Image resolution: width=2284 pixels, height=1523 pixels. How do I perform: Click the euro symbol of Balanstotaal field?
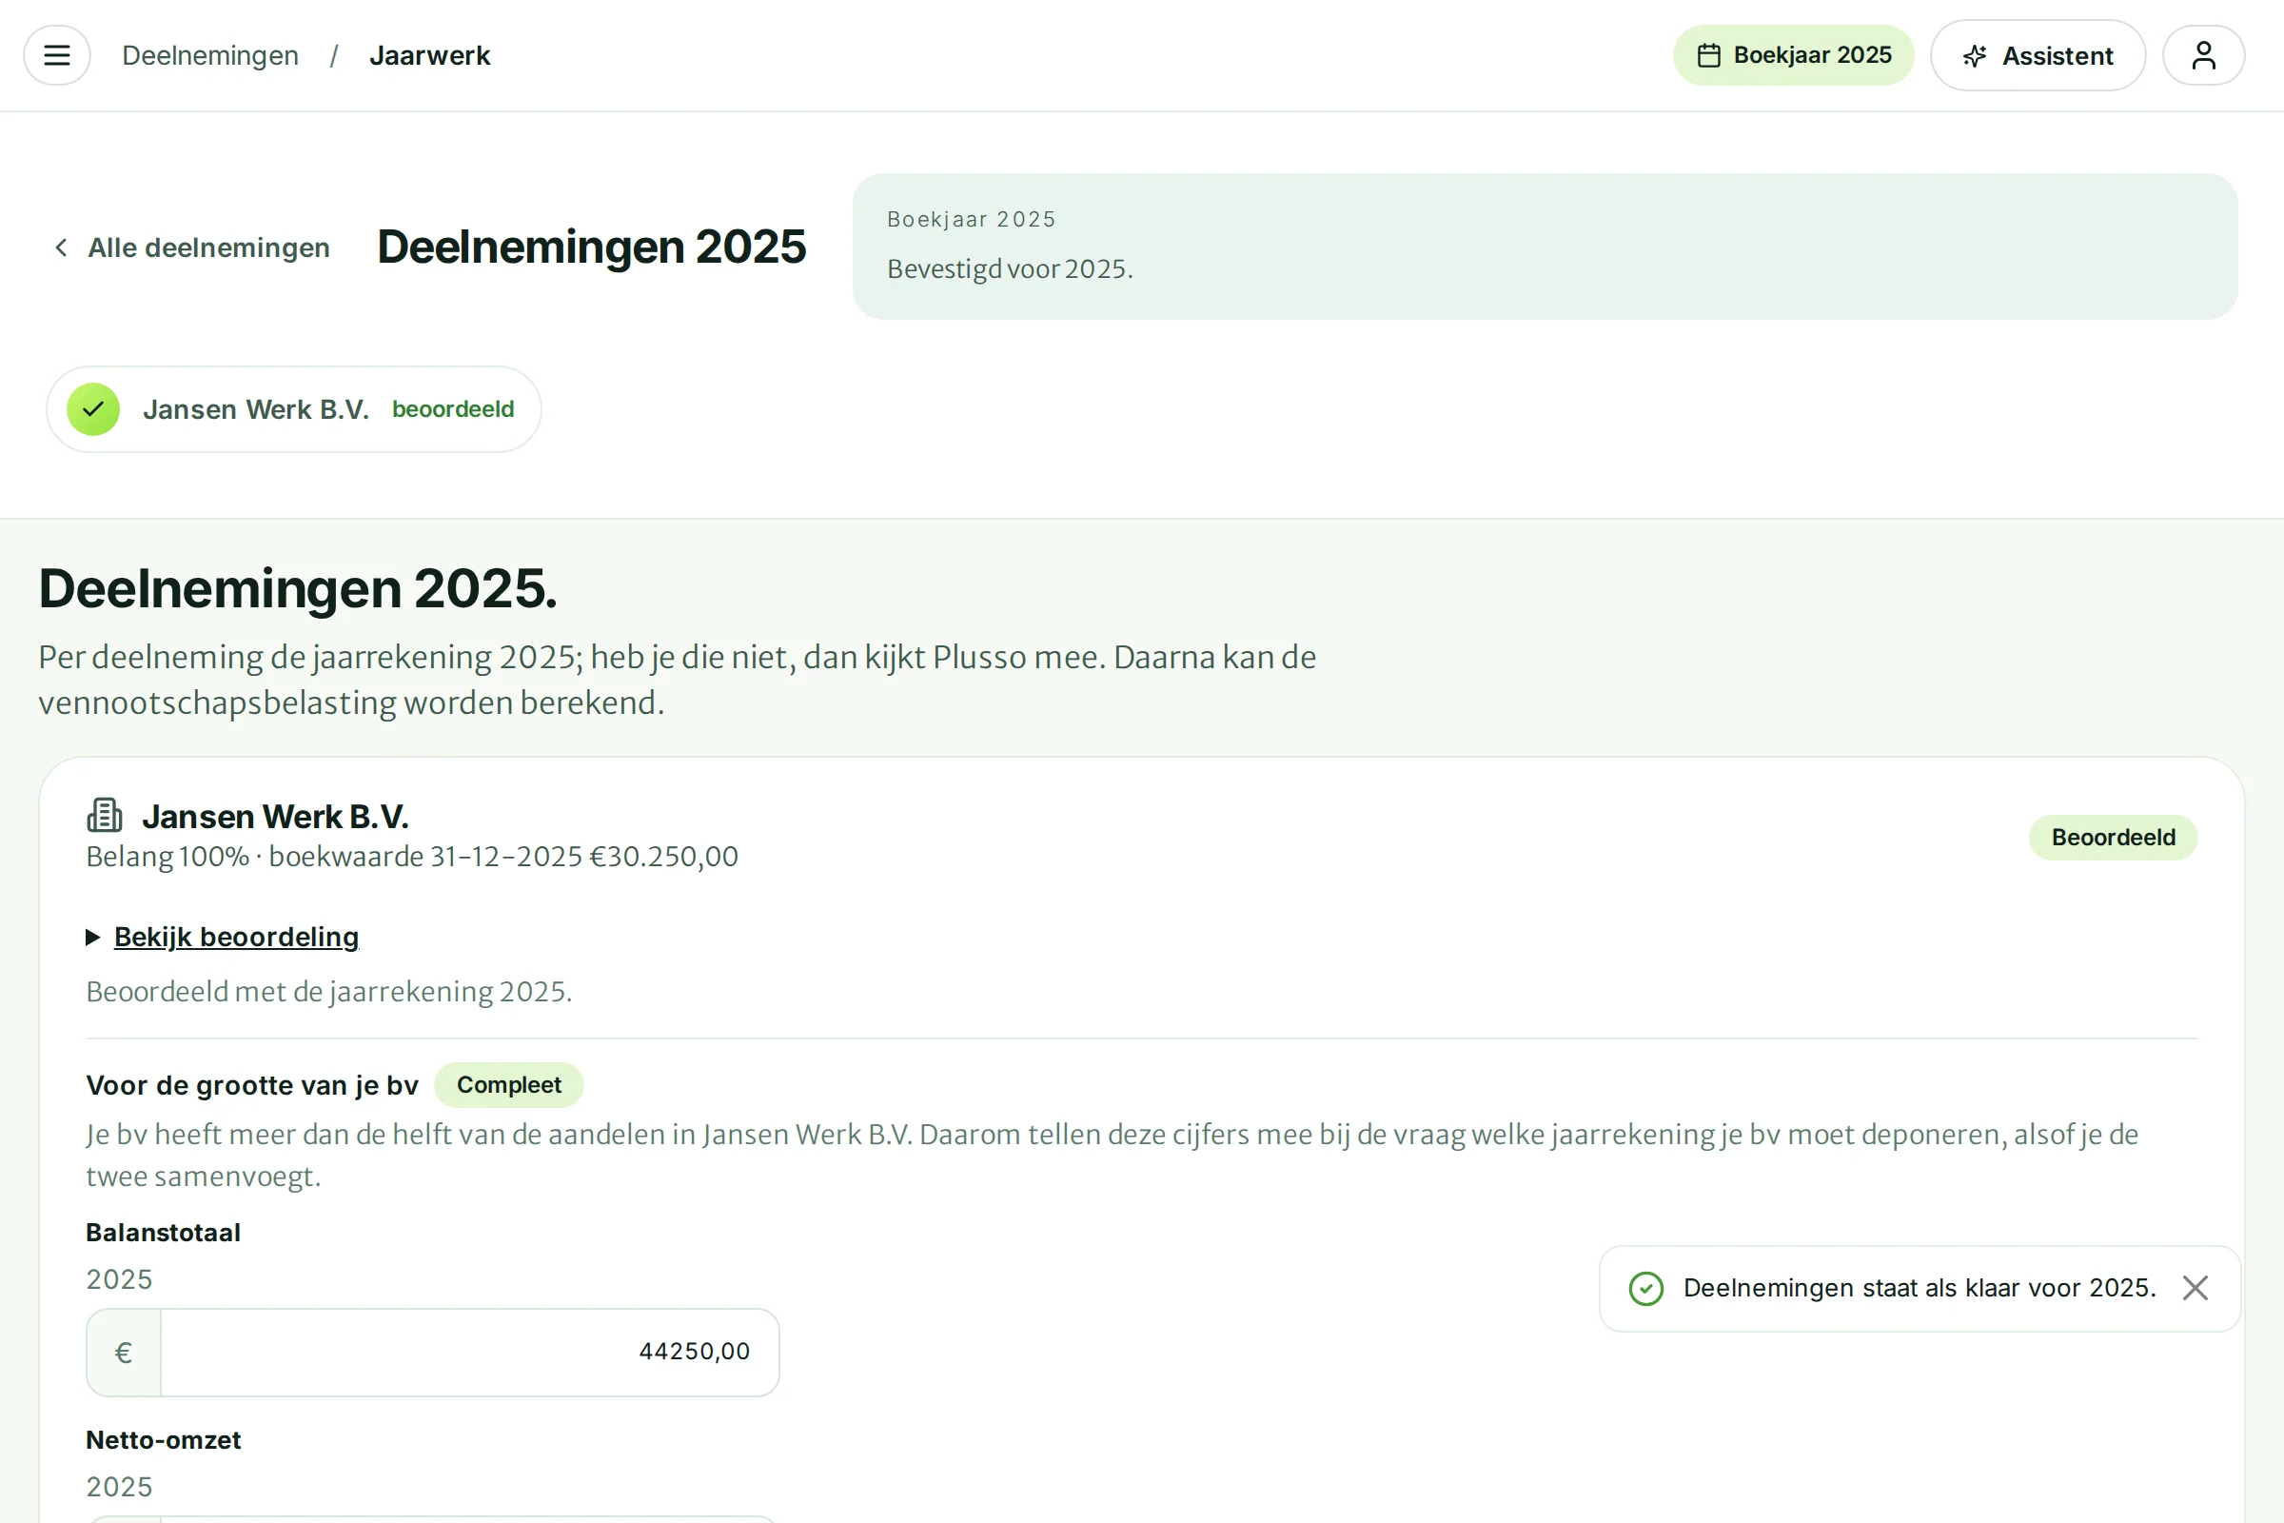(x=124, y=1352)
